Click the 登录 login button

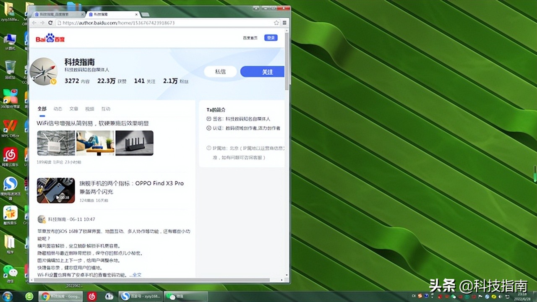[x=270, y=37]
